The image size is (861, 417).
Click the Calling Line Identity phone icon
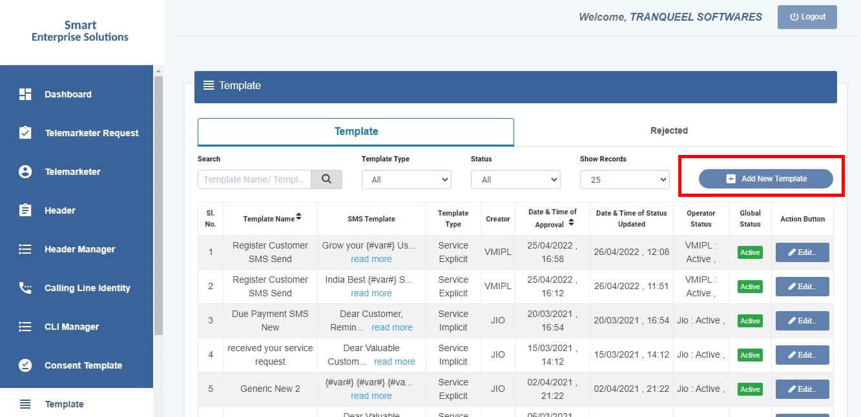click(25, 288)
